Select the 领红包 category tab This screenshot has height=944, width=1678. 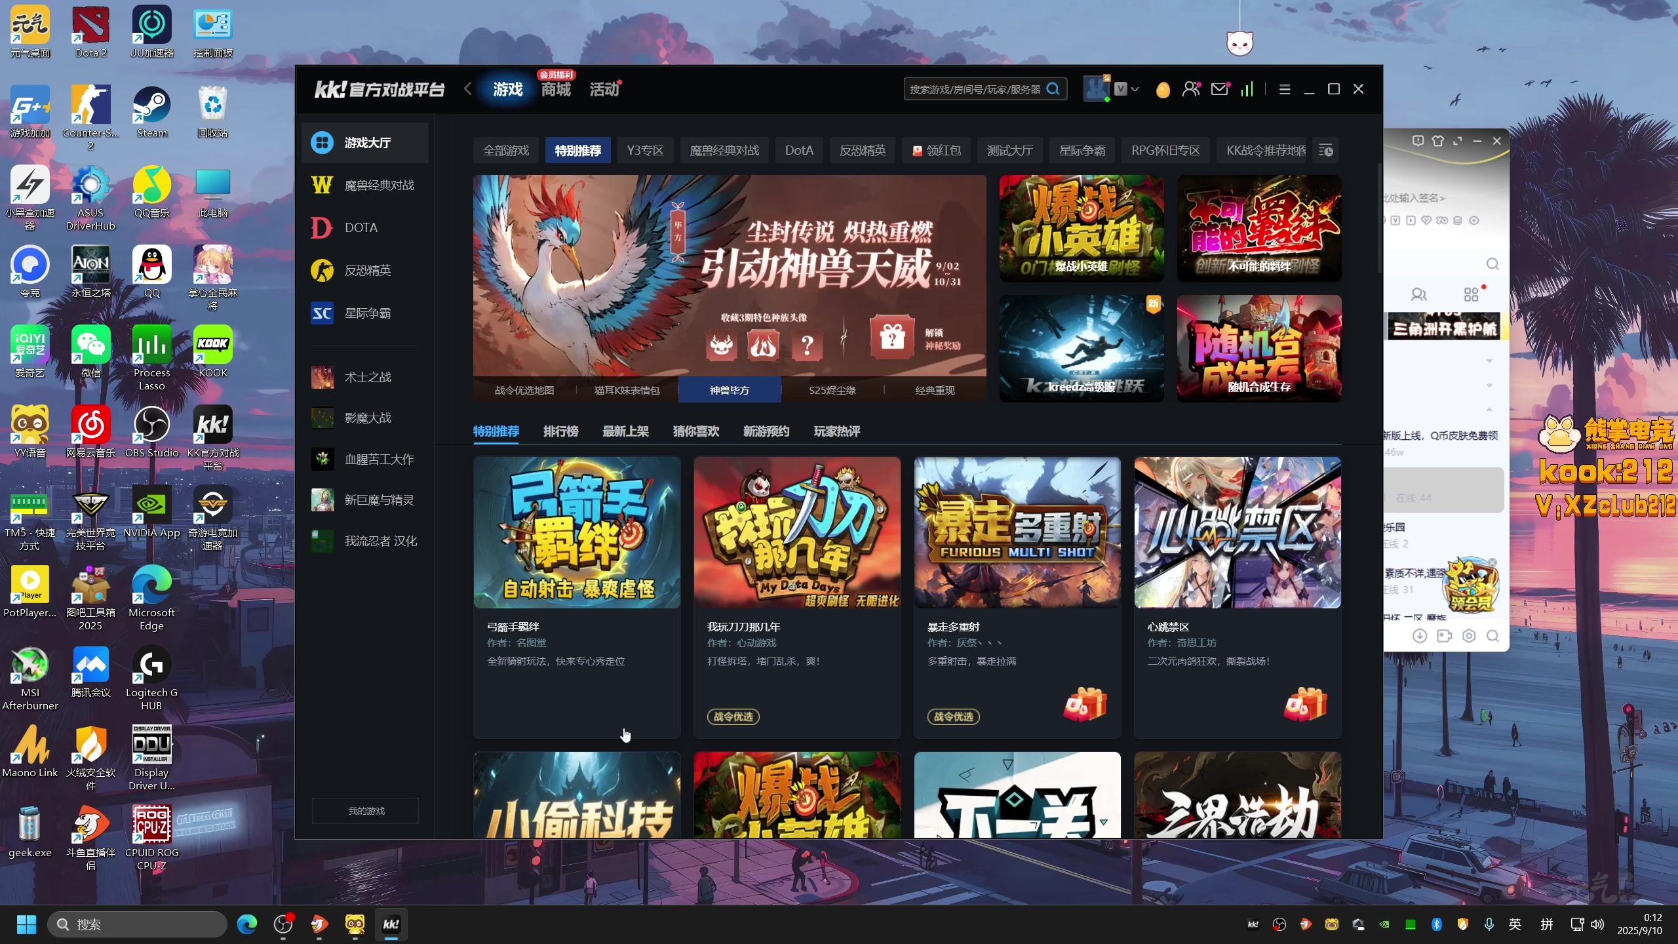pos(936,150)
